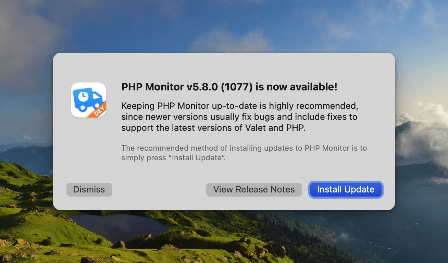
Task: Click the "is now available!" headline text
Action: pos(296,87)
